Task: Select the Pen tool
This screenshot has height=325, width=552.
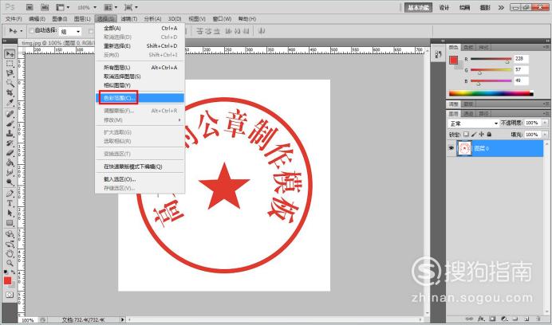Action: click(x=10, y=194)
